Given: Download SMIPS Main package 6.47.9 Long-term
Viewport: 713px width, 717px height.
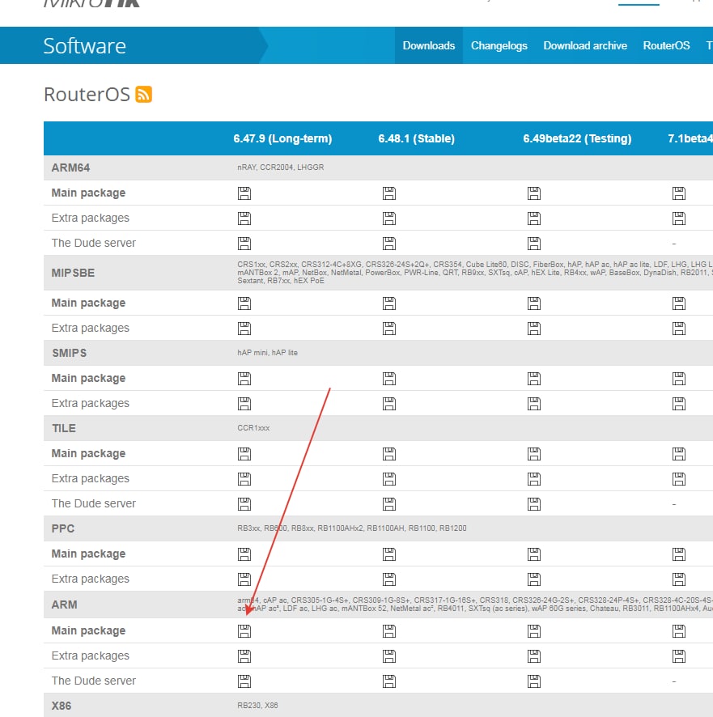Looking at the screenshot, I should click(244, 379).
